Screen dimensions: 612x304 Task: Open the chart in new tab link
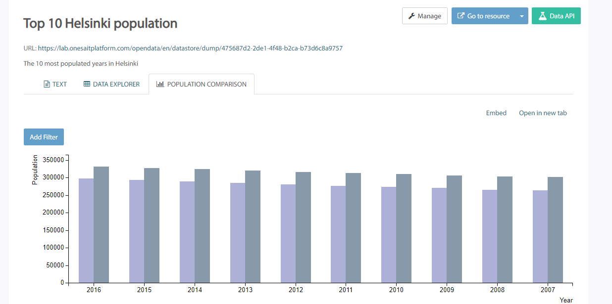pos(543,113)
